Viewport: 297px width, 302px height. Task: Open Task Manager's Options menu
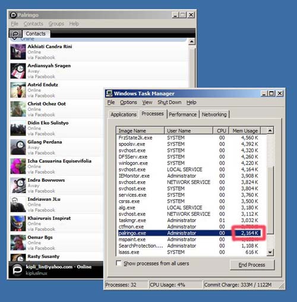click(128, 102)
